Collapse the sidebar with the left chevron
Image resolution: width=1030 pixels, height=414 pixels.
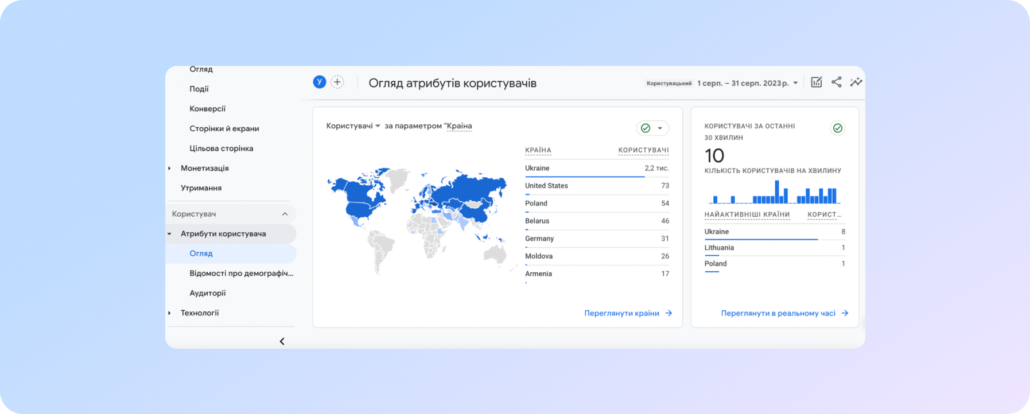282,341
